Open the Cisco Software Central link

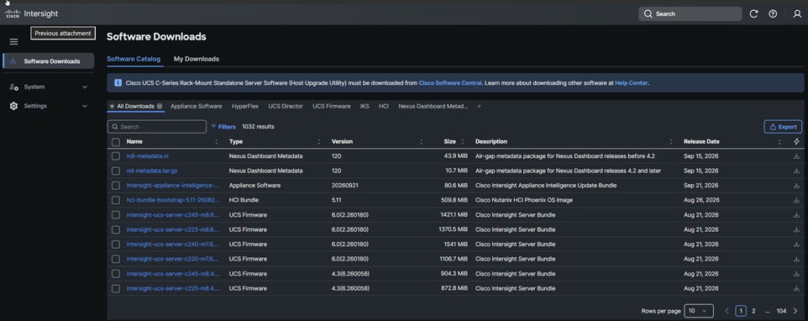click(x=450, y=83)
